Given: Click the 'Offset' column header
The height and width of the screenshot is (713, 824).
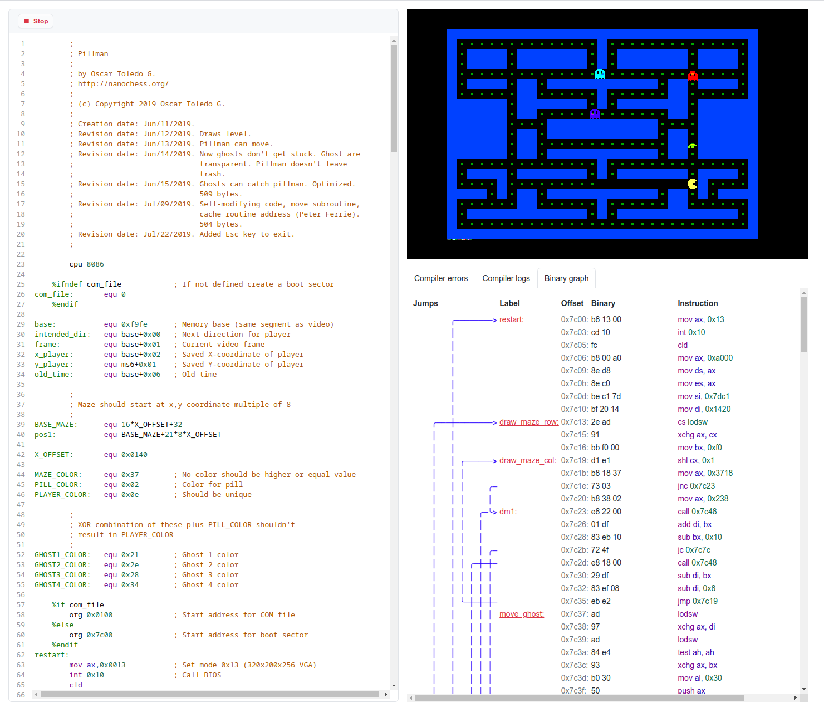Looking at the screenshot, I should pyautogui.click(x=572, y=303).
